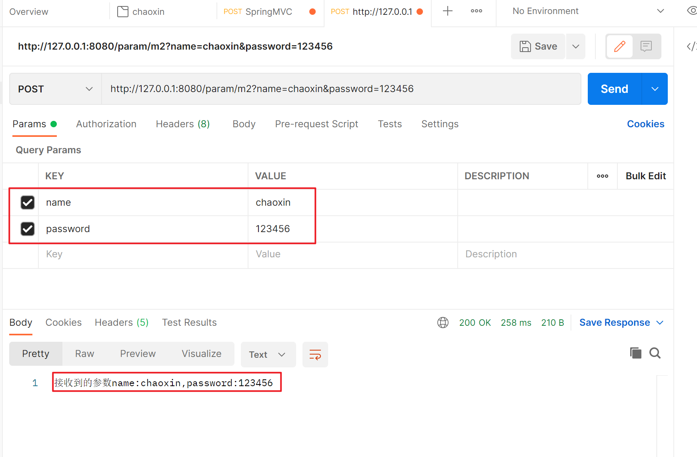Click the empty Key input cell
This screenshot has height=457, width=697.
click(x=143, y=255)
